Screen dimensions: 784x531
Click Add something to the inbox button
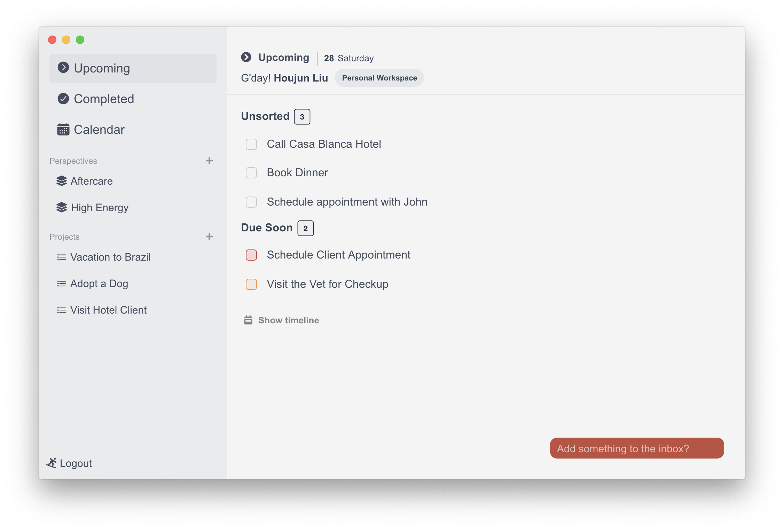637,448
